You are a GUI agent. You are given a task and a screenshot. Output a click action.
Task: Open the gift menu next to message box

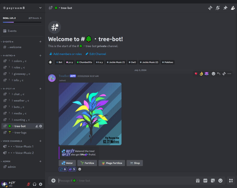[x=198, y=180]
